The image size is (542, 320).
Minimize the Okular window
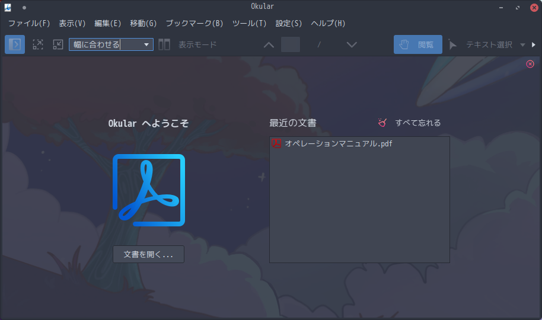pyautogui.click(x=501, y=7)
